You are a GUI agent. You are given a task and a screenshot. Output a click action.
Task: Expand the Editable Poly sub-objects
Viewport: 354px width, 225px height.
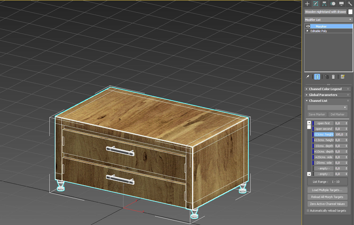[x=308, y=31]
